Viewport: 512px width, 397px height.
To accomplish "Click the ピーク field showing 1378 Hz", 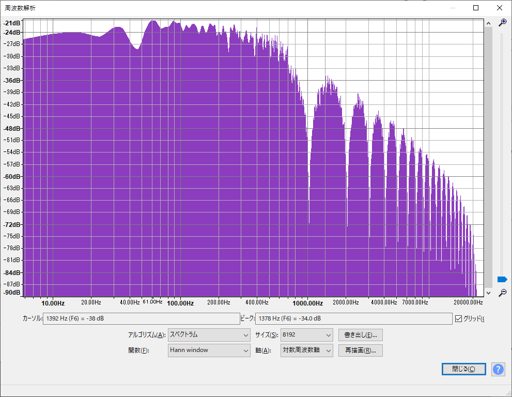I will pos(353,318).
